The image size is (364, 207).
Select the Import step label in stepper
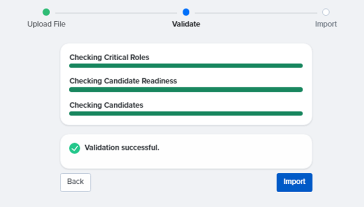(x=326, y=24)
